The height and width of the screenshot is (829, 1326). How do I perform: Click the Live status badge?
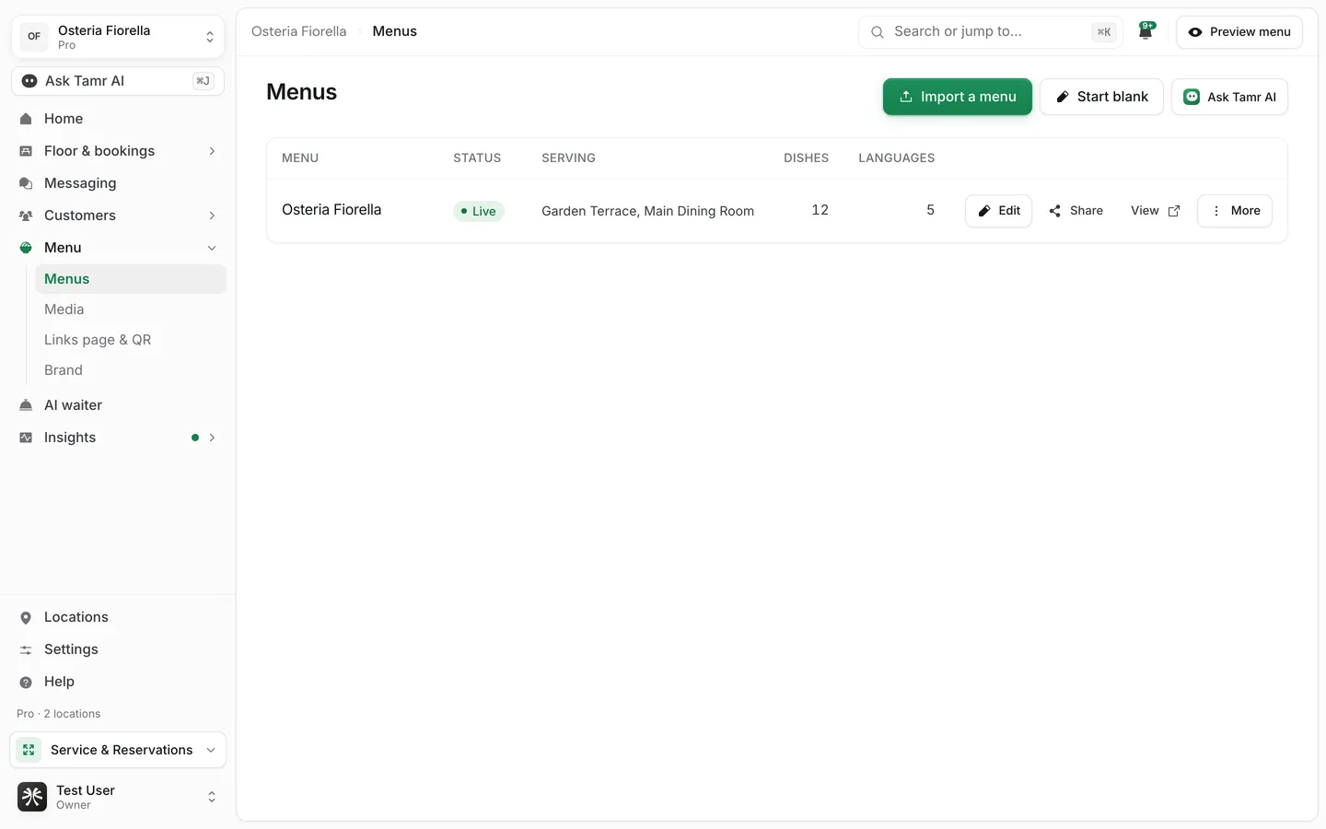[x=479, y=211]
